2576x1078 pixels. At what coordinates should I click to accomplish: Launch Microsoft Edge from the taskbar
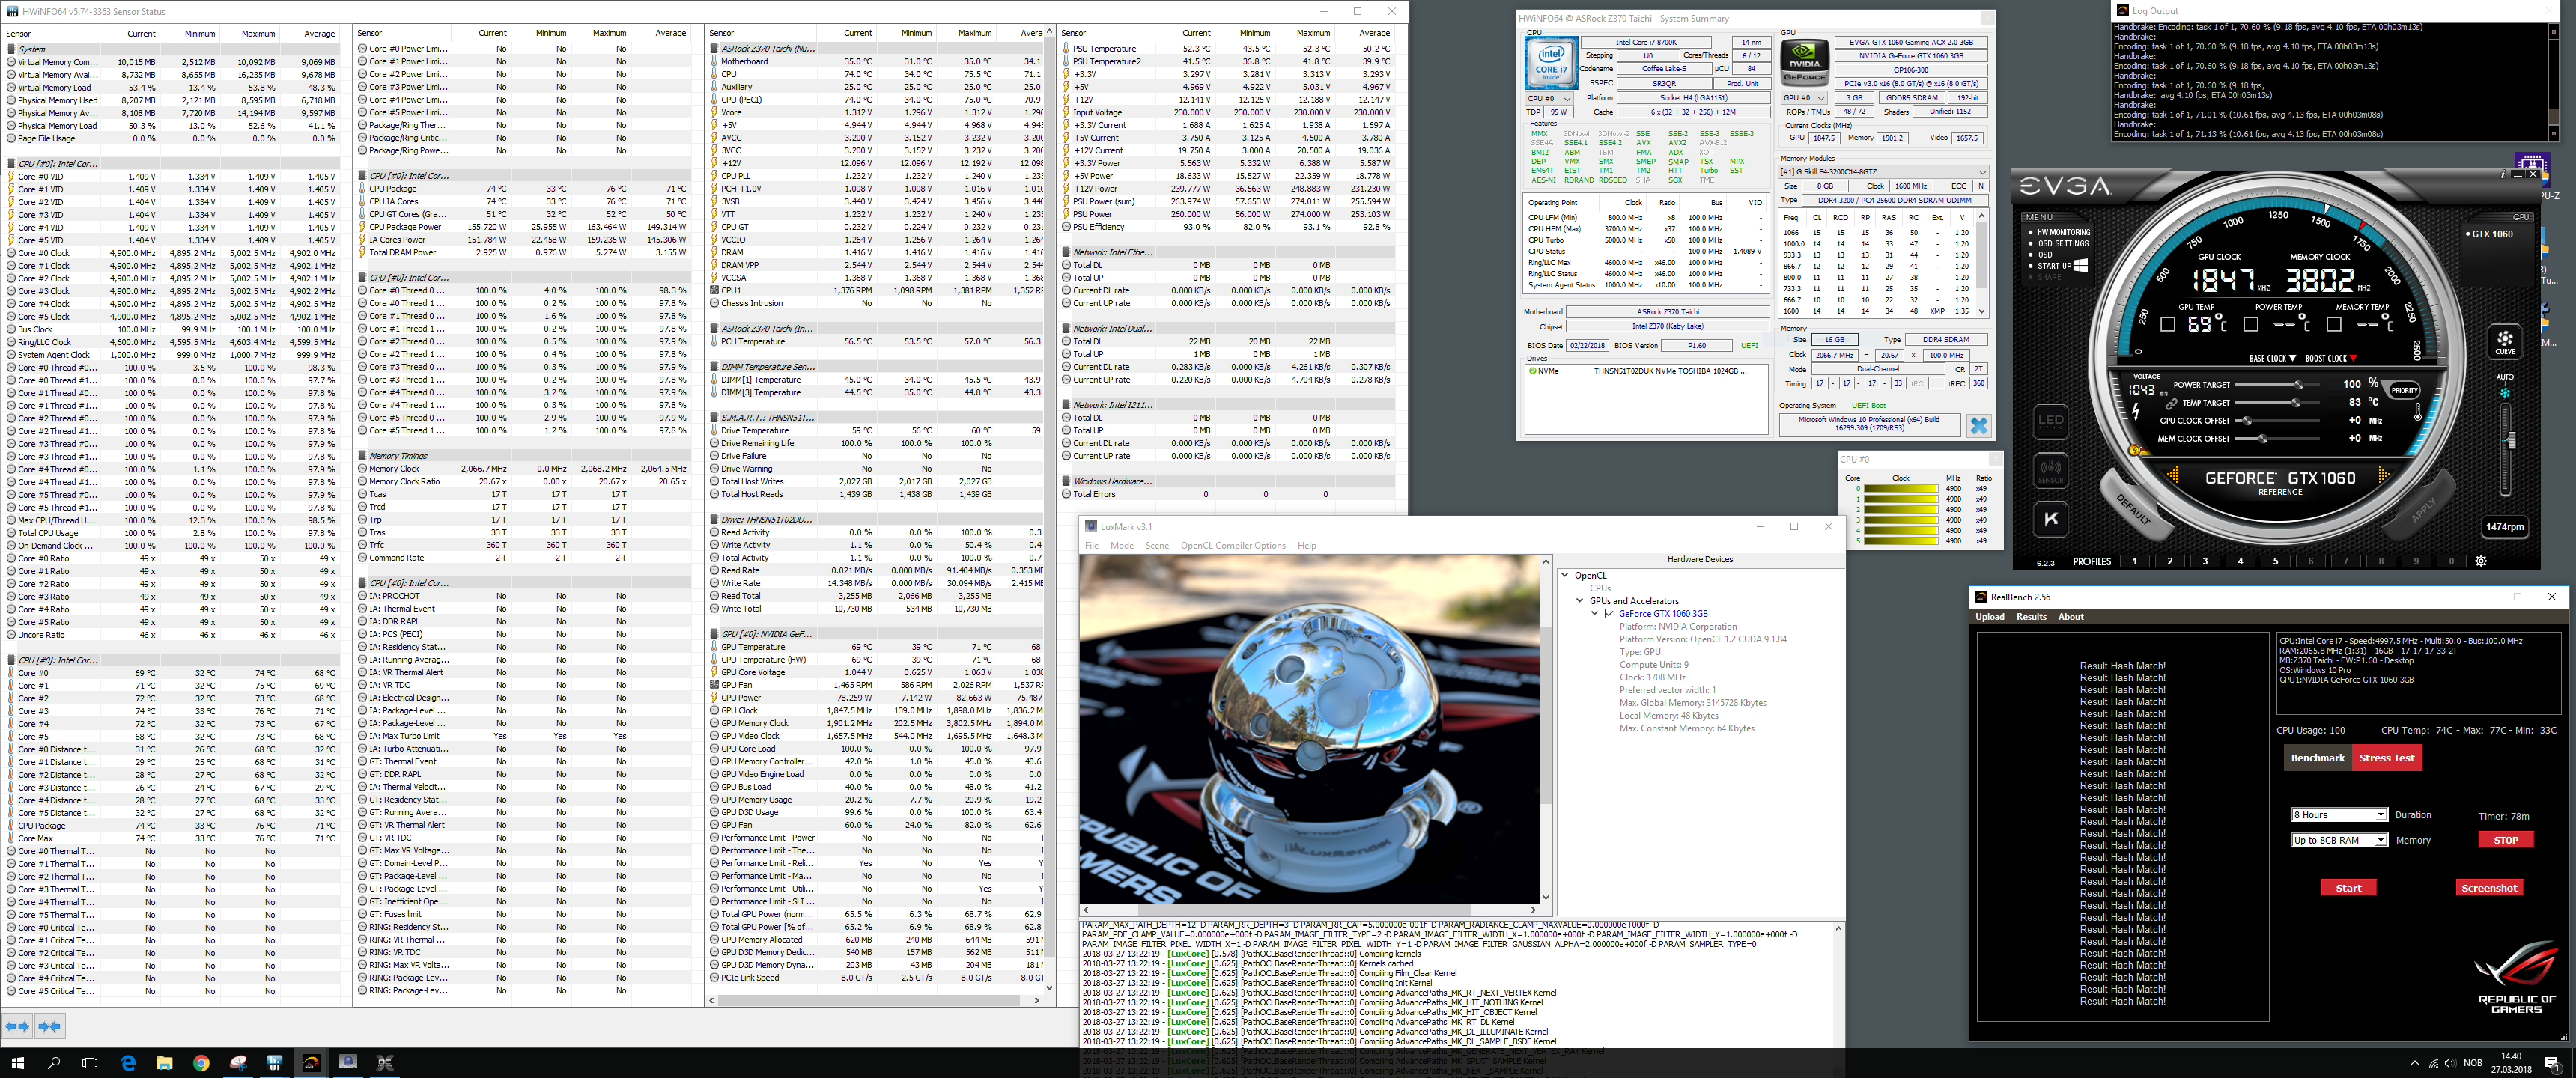tap(128, 1063)
